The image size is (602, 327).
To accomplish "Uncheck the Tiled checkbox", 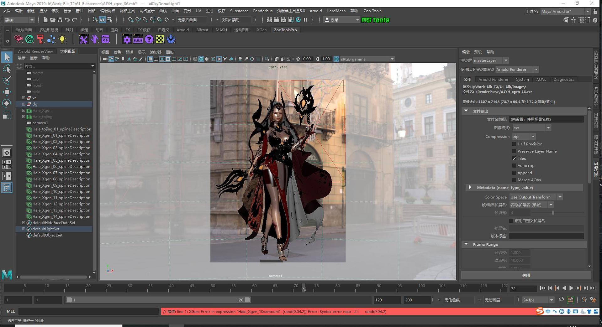I will [514, 158].
